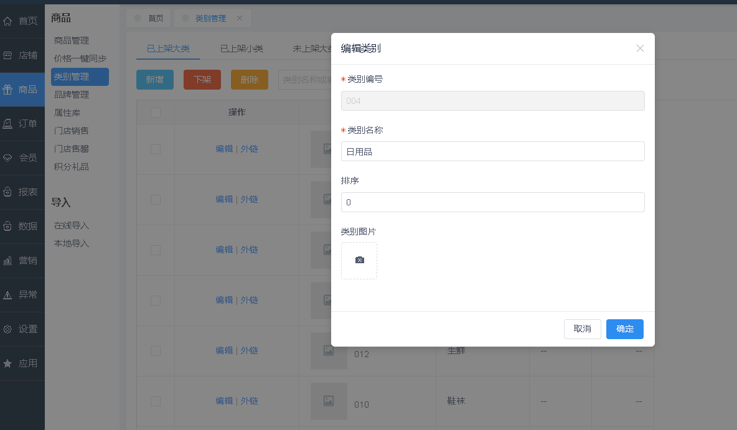Image resolution: width=737 pixels, height=430 pixels.
Task: Upload category image via camera icon
Action: pyautogui.click(x=359, y=260)
